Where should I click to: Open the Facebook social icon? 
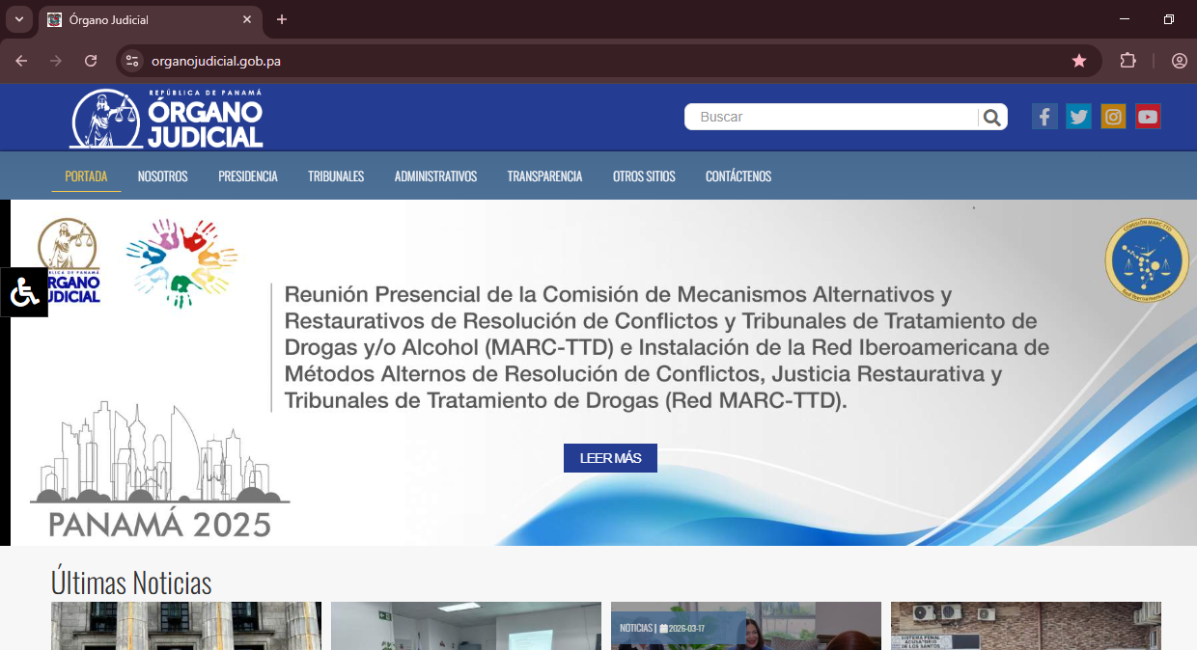tap(1044, 117)
